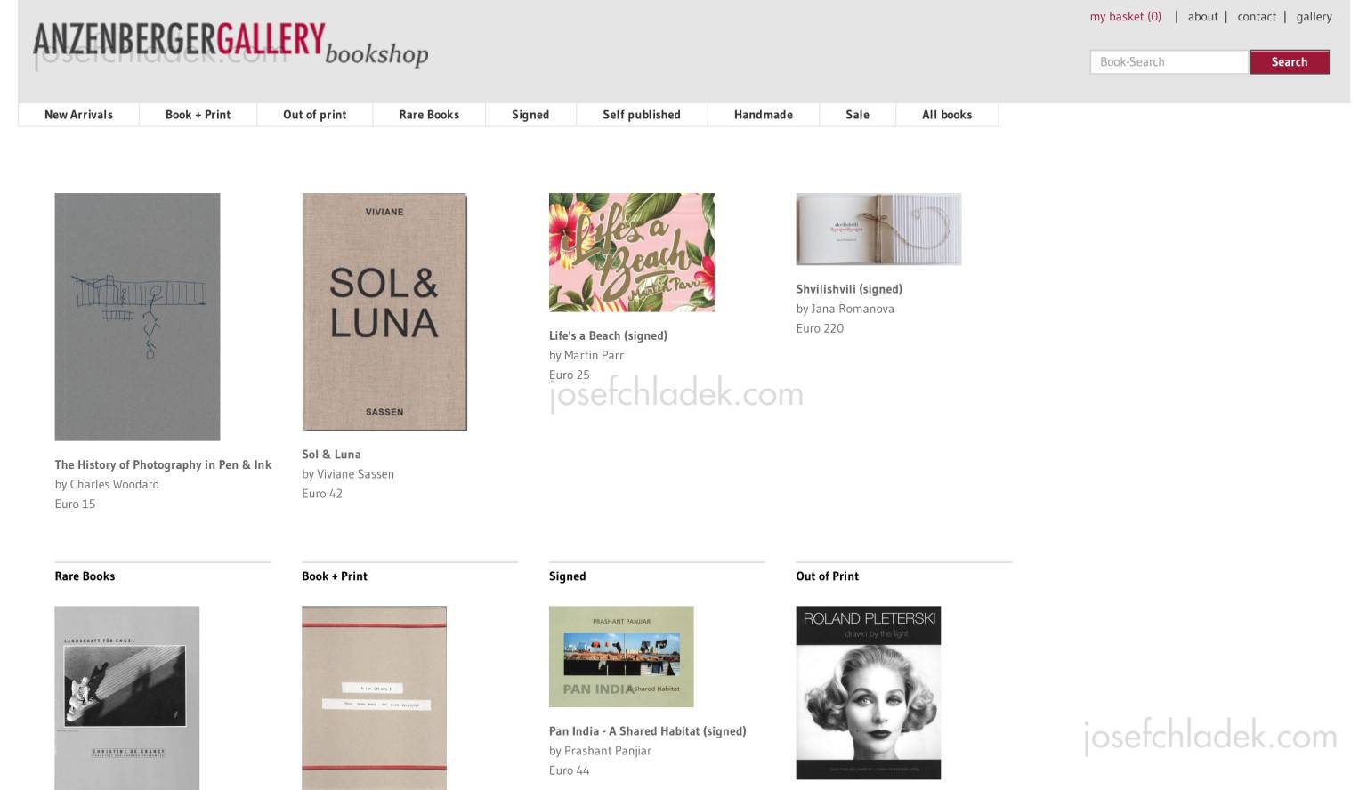Visit the contact page link

1257,16
